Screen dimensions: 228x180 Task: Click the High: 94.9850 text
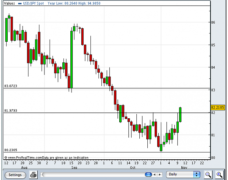(89, 3)
